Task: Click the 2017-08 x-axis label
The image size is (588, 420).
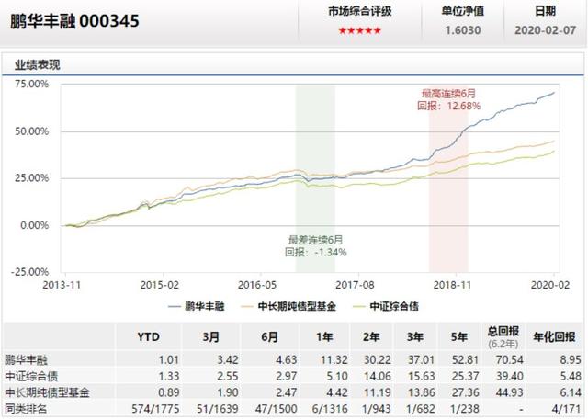Action: 355,285
